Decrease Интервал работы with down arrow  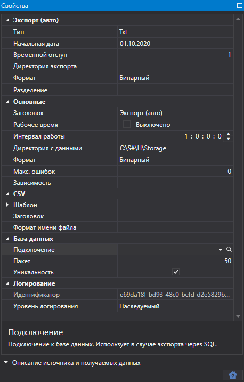pos(229,139)
